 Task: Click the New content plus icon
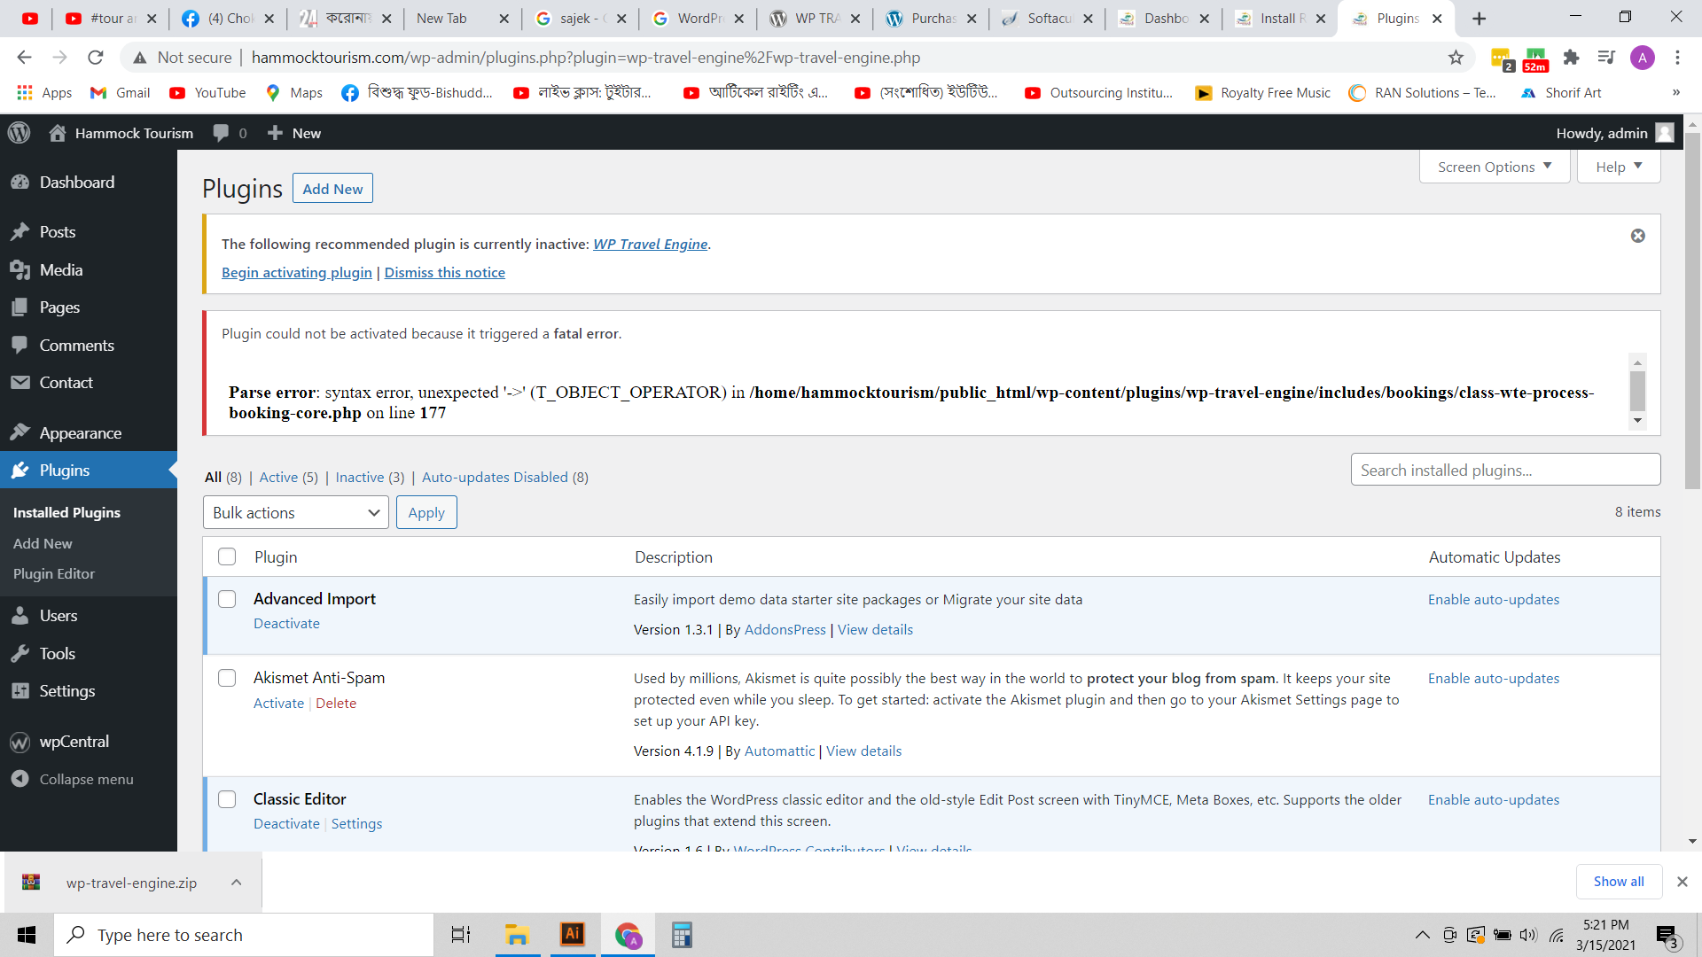click(x=276, y=133)
